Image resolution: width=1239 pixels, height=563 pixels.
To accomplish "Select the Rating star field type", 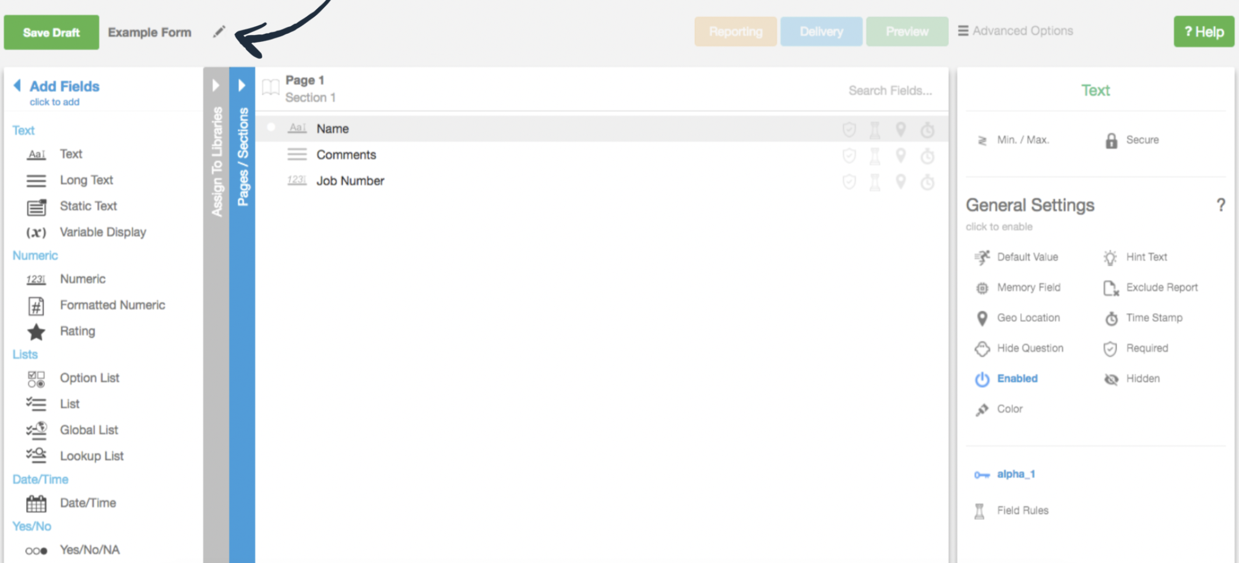I will pyautogui.click(x=78, y=331).
